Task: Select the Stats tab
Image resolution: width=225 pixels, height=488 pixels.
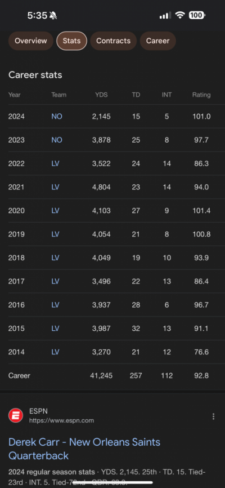Action: [71, 41]
